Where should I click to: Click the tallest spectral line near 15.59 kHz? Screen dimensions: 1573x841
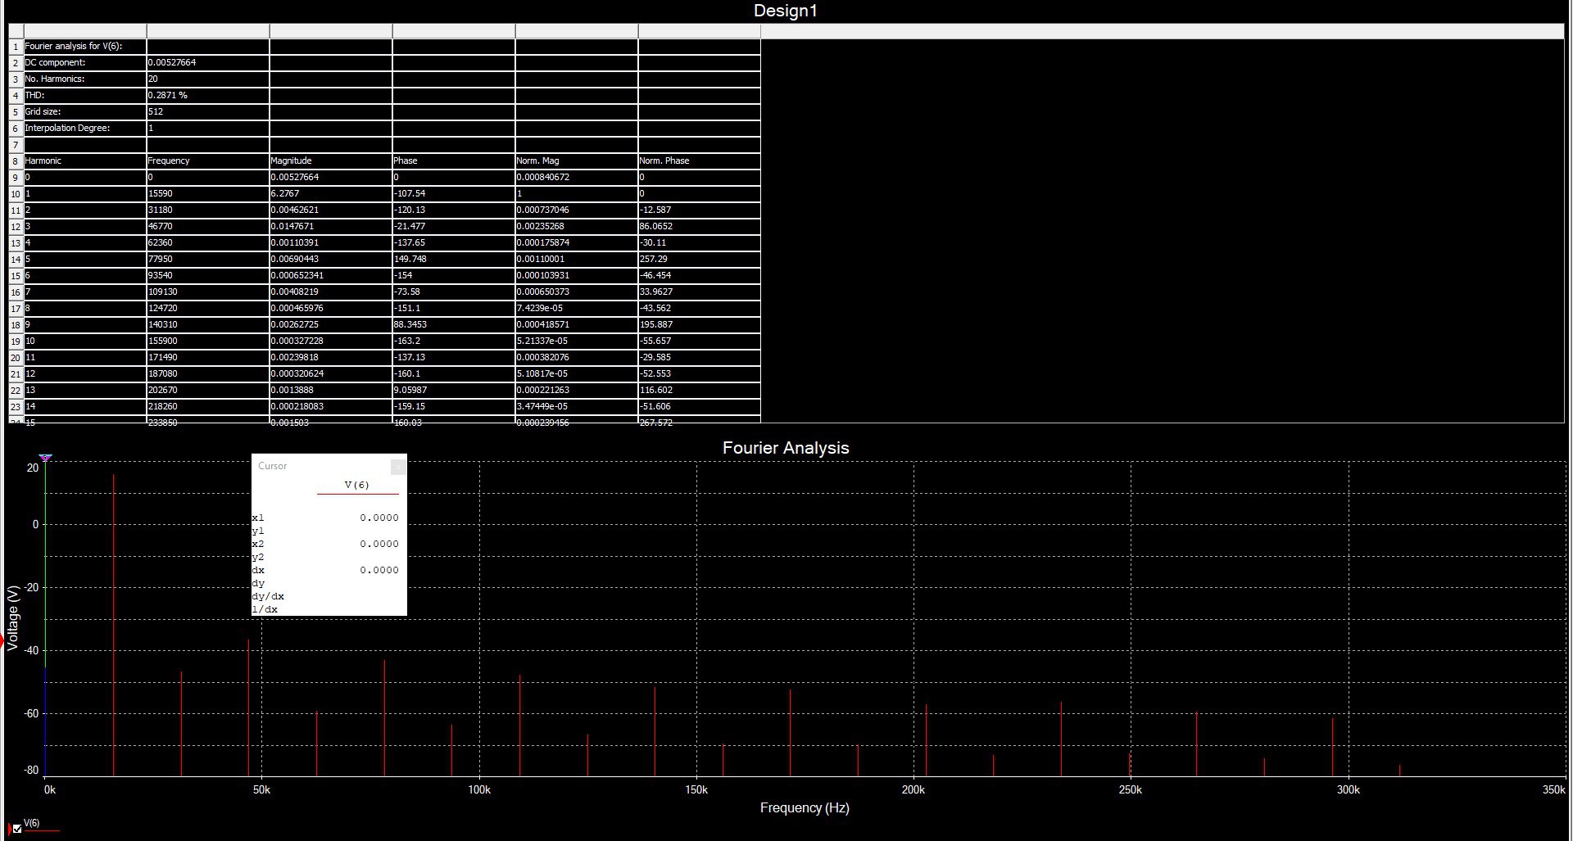[x=114, y=625]
